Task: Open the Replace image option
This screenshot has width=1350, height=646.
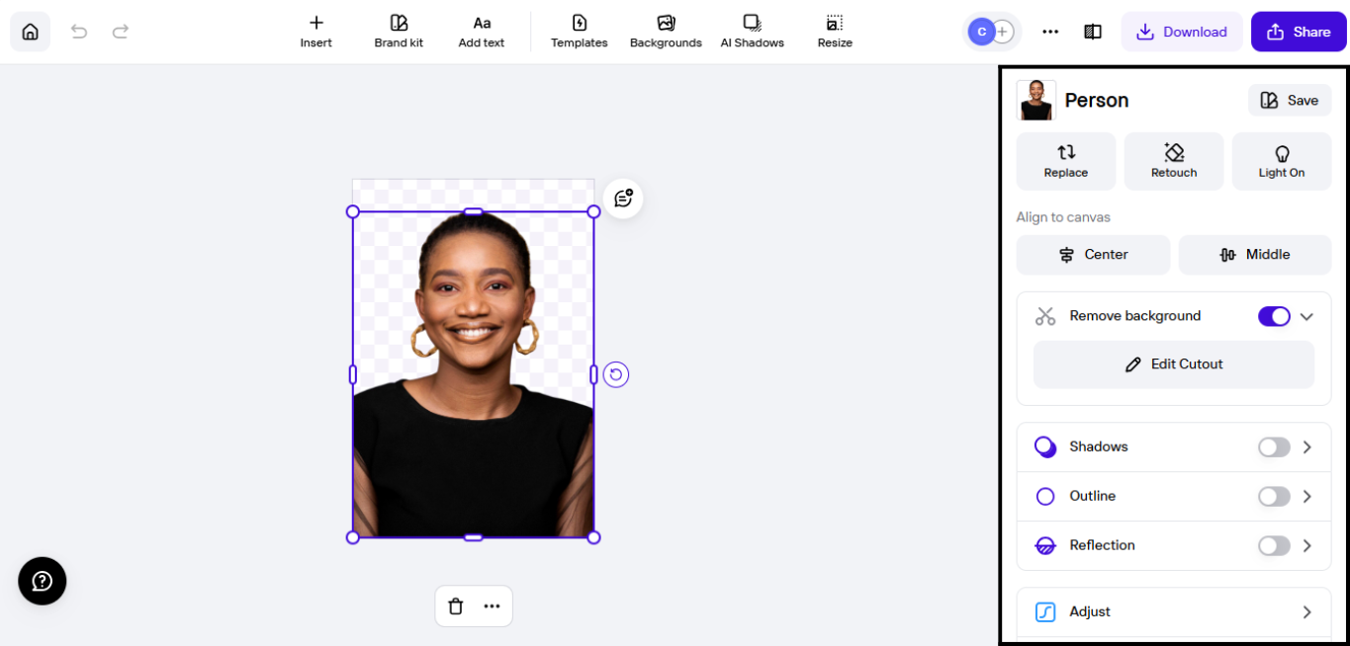Action: point(1065,160)
